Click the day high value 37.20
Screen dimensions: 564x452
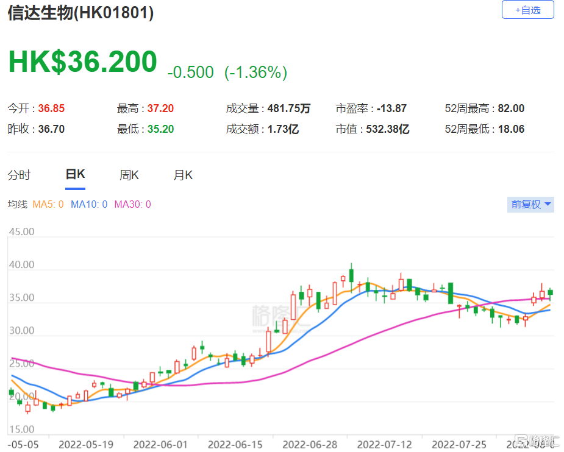(x=160, y=108)
